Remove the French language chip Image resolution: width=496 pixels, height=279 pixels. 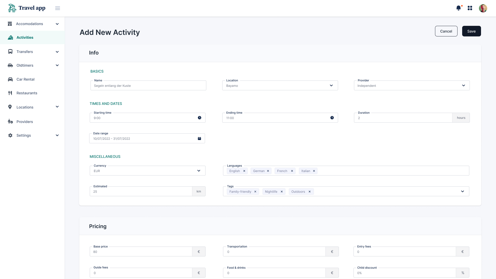click(x=292, y=171)
